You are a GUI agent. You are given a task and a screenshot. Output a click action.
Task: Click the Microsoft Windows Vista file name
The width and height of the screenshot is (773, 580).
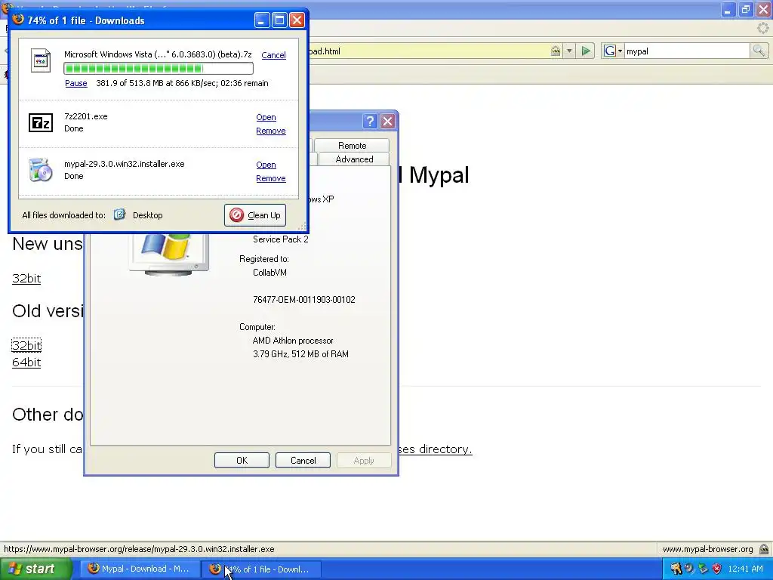(158, 54)
